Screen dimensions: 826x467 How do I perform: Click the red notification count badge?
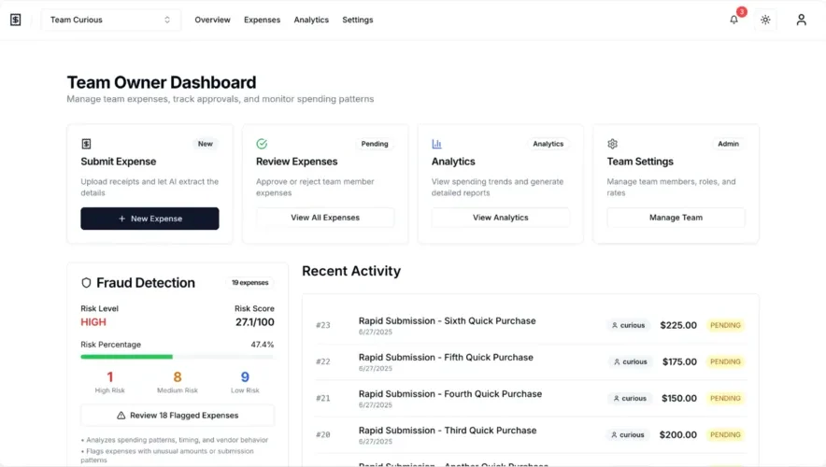pos(742,11)
